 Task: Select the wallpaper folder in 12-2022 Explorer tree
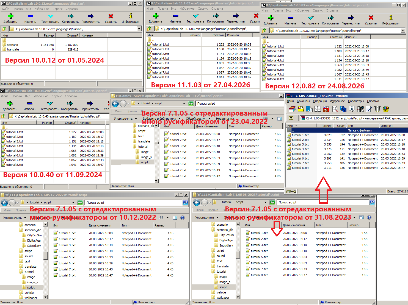point(31,298)
